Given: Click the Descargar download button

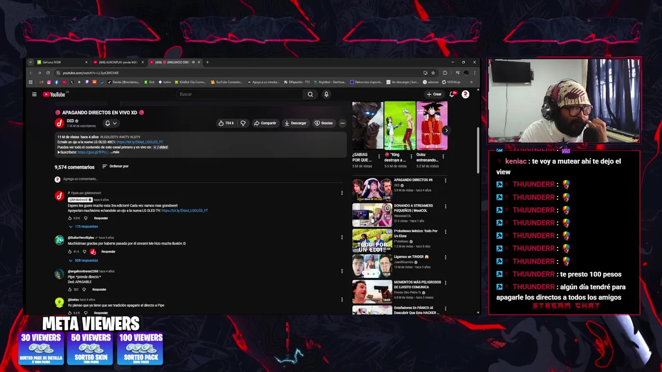Looking at the screenshot, I should [x=295, y=123].
